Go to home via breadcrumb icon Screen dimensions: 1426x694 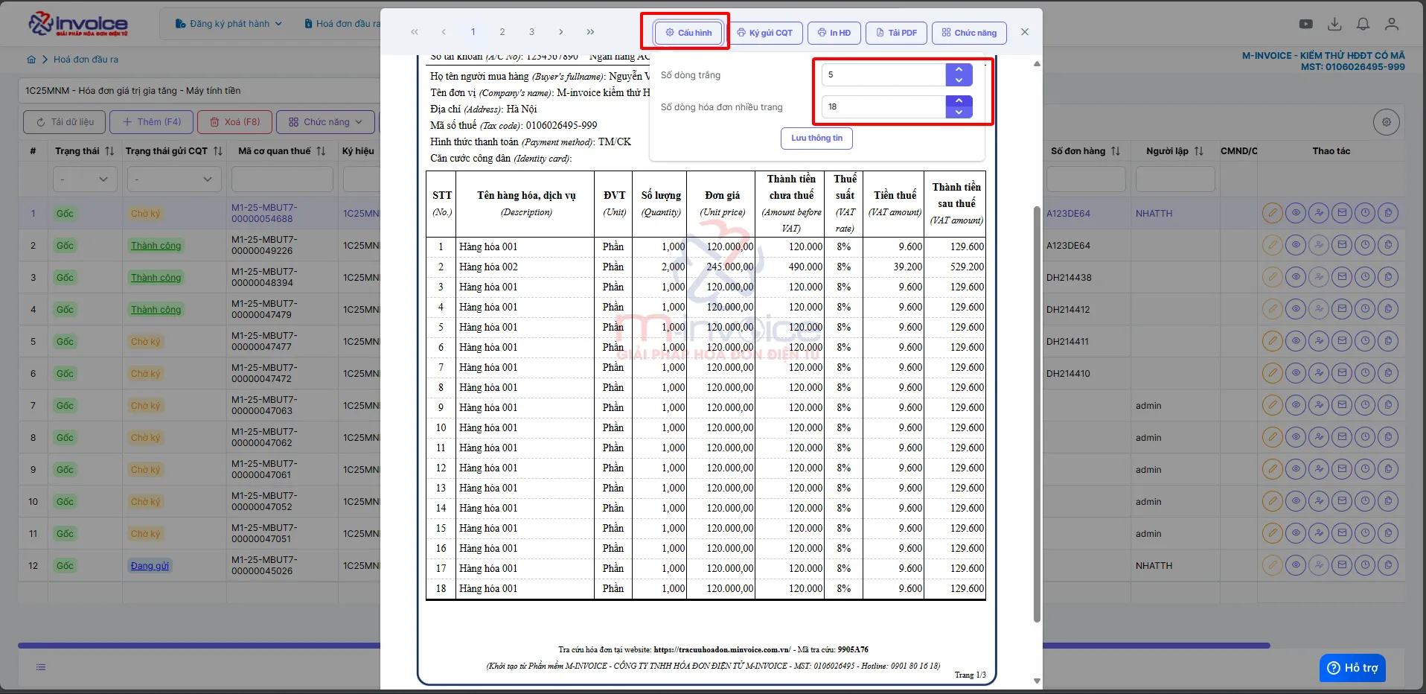(31, 60)
